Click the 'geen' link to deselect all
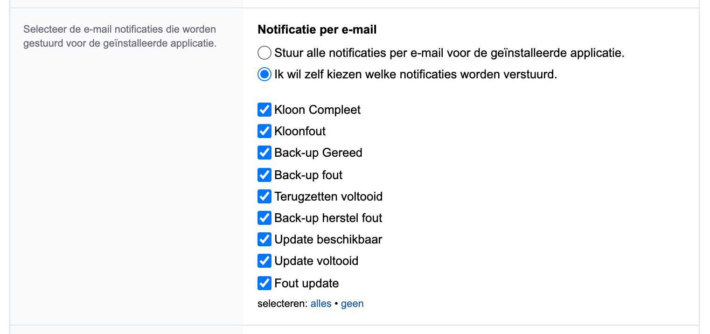710x334 pixels. [352, 303]
